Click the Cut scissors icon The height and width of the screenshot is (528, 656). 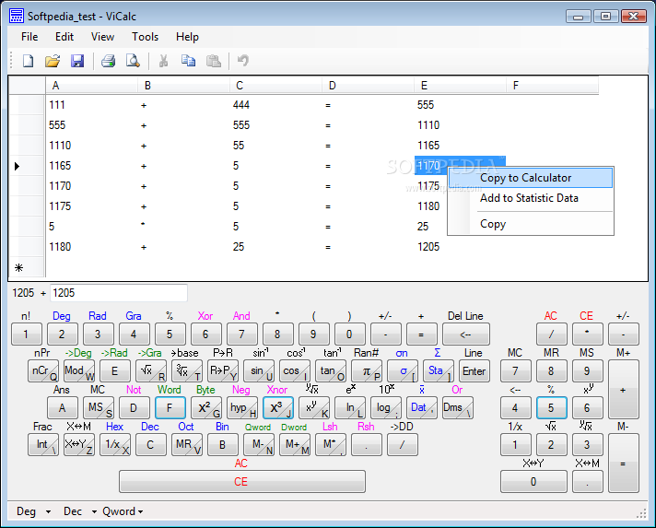[x=164, y=61]
